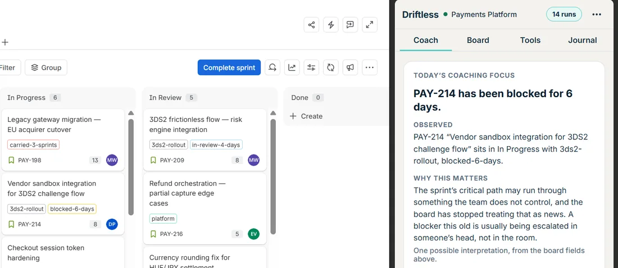The image size is (618, 268).
Task: Open the PAY-198 issue key link
Action: [30, 160]
